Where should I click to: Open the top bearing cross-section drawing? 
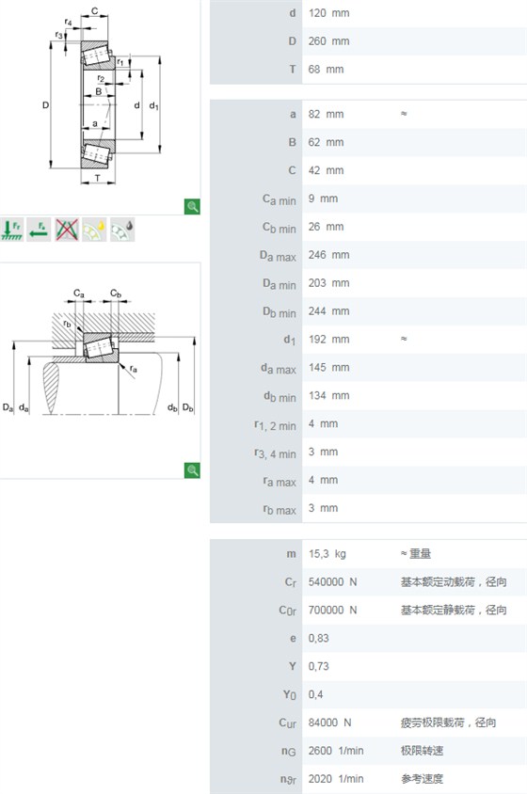point(104,96)
